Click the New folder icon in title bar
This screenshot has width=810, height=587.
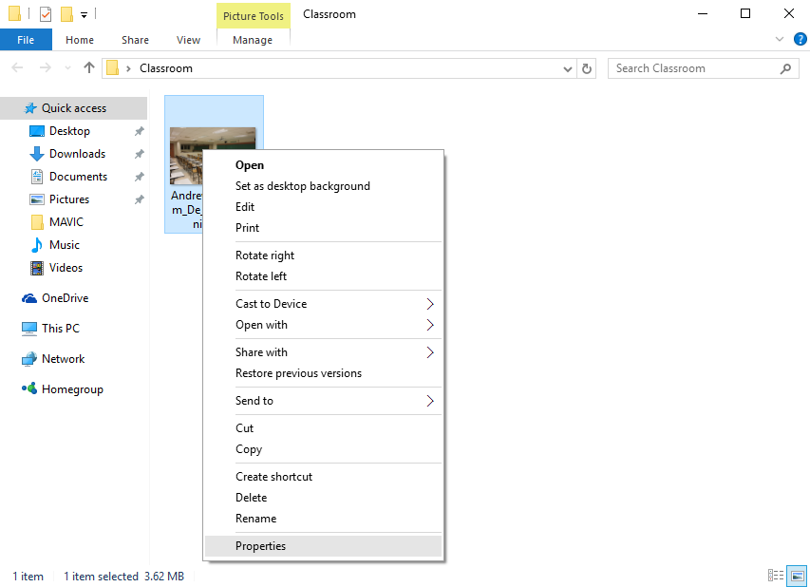[66, 14]
